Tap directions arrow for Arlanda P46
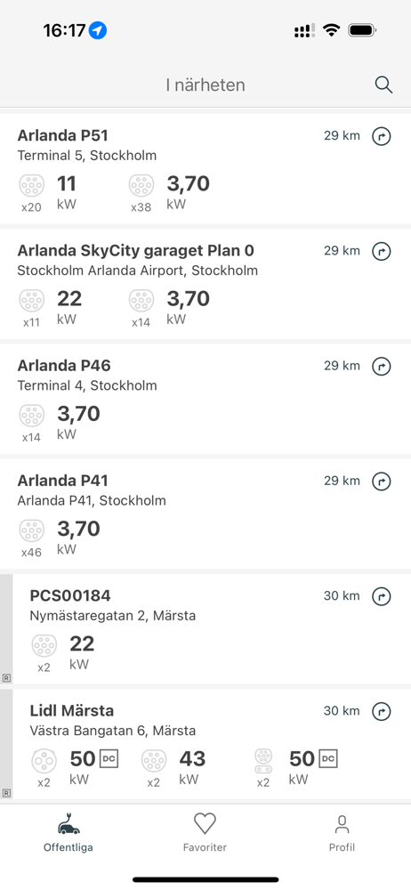 pyautogui.click(x=382, y=366)
